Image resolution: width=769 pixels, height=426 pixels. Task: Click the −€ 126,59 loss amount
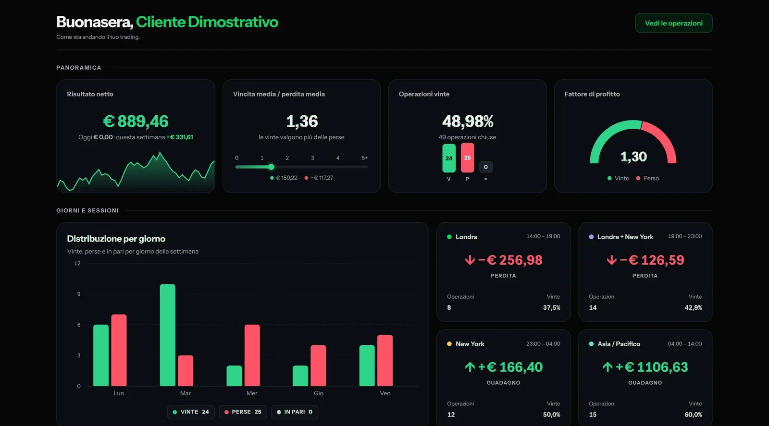[652, 260]
